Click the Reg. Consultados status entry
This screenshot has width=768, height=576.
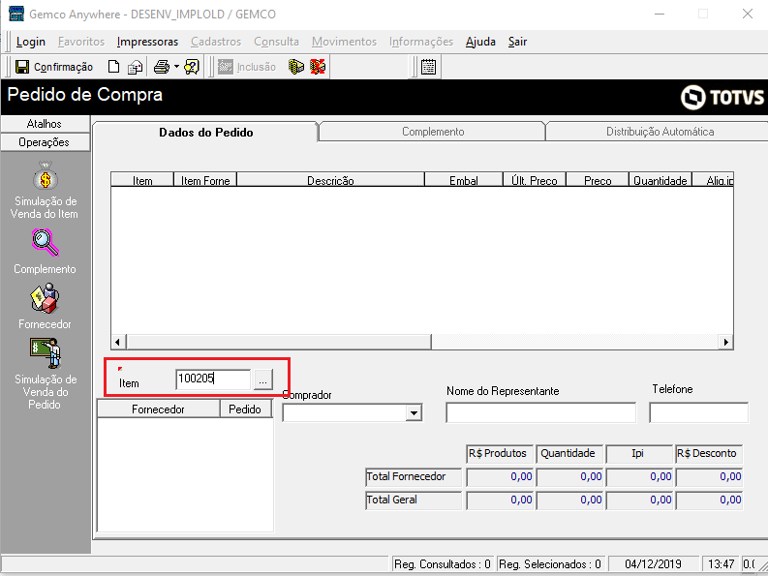pyautogui.click(x=443, y=564)
